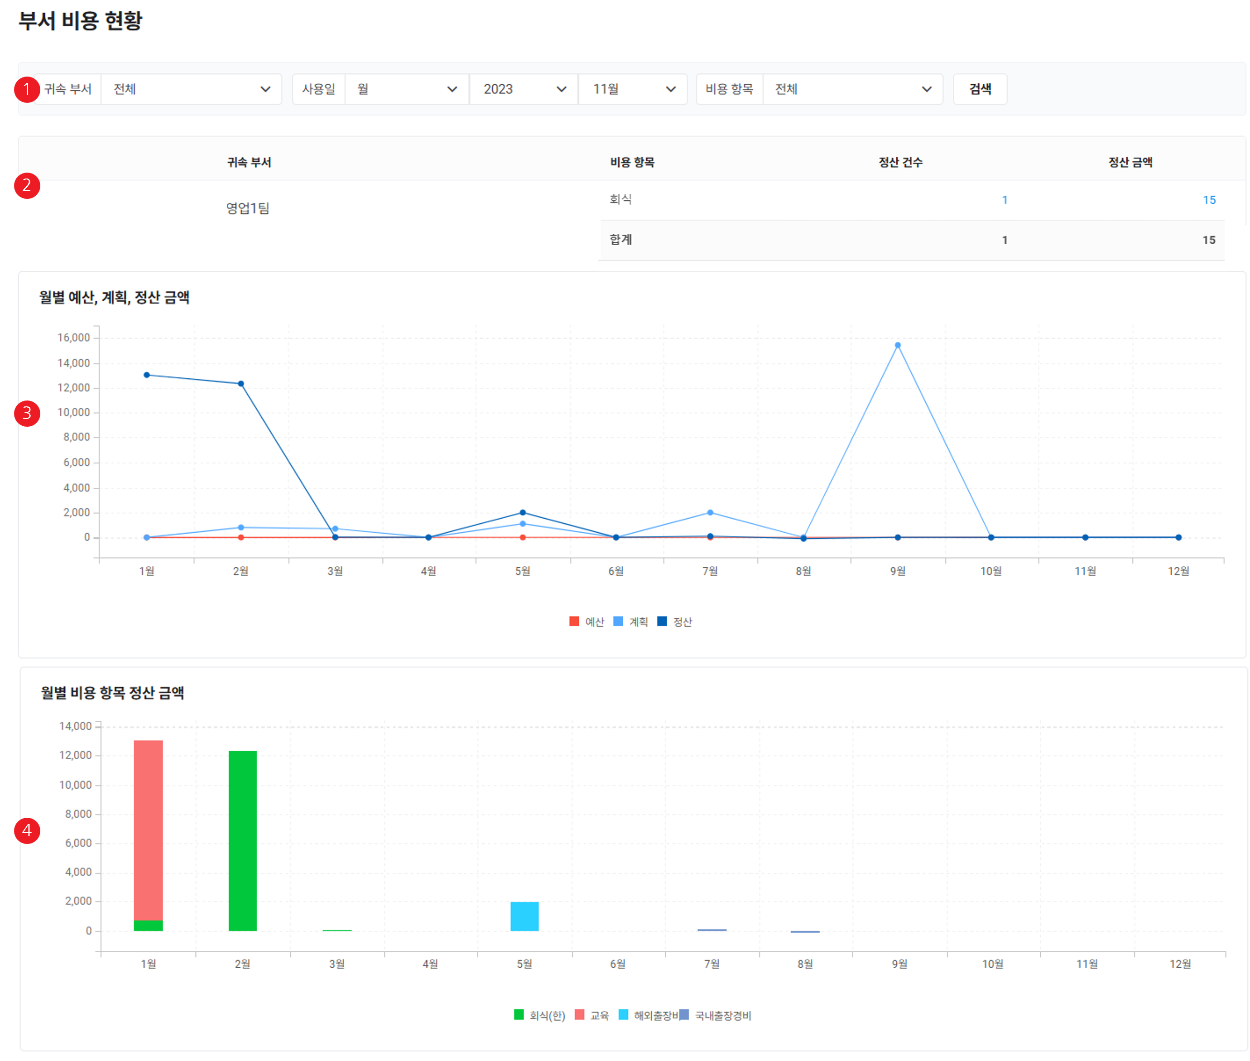Image resolution: width=1250 pixels, height=1061 pixels.
Task: Click the 2월 green 회식 bar
Action: point(242,840)
